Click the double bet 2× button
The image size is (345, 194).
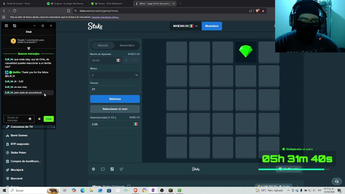click(x=135, y=60)
